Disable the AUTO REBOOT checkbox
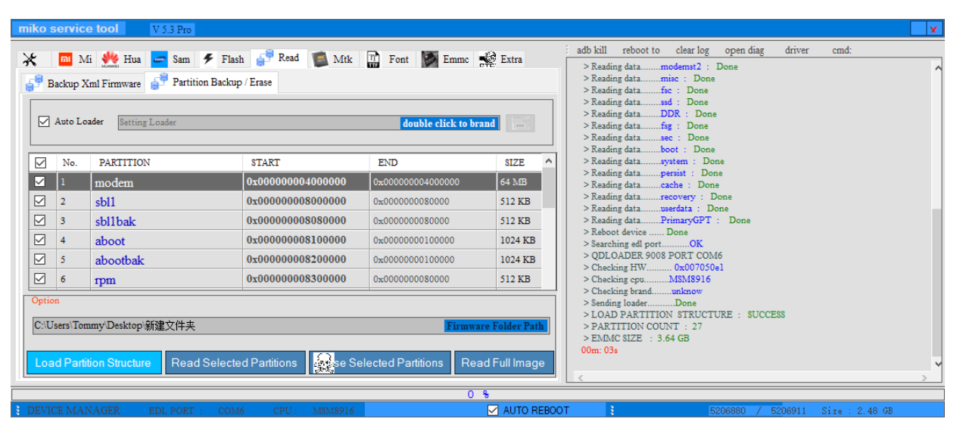The image size is (963, 431). pyautogui.click(x=493, y=411)
